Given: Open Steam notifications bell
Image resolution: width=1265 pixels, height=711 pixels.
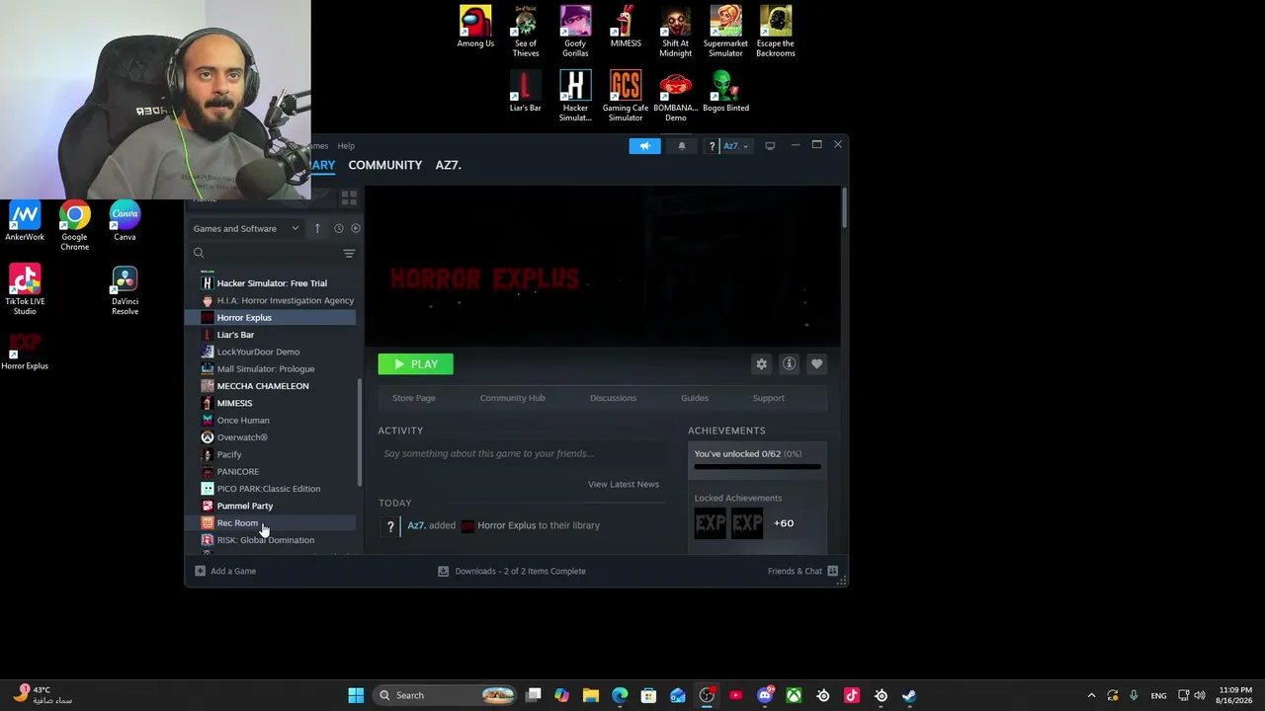Looking at the screenshot, I should coord(681,146).
